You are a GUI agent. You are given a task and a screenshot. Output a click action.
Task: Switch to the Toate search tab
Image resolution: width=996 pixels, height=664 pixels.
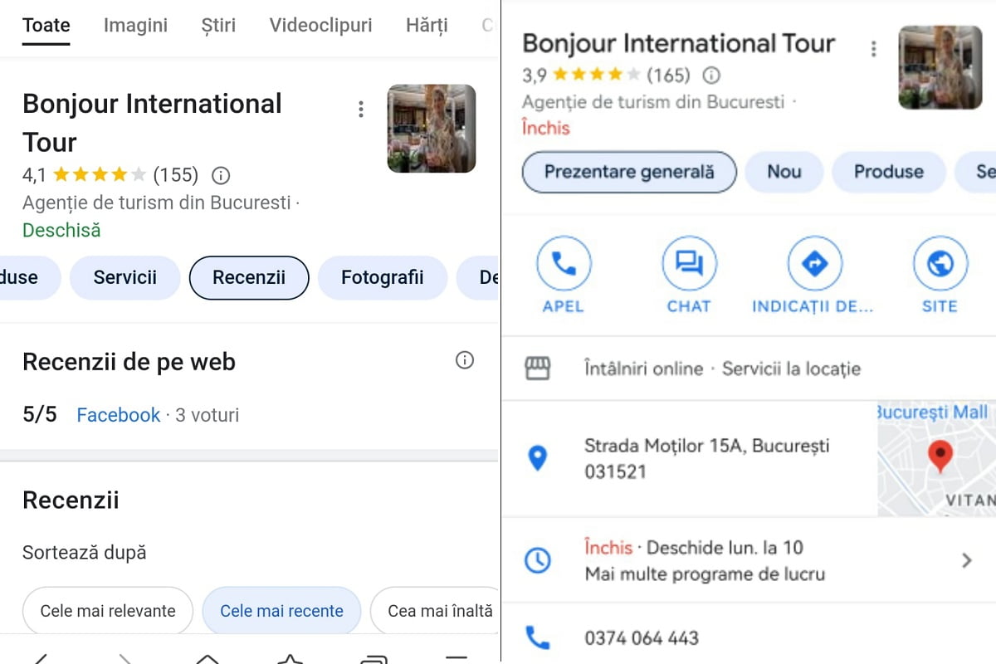(x=46, y=25)
